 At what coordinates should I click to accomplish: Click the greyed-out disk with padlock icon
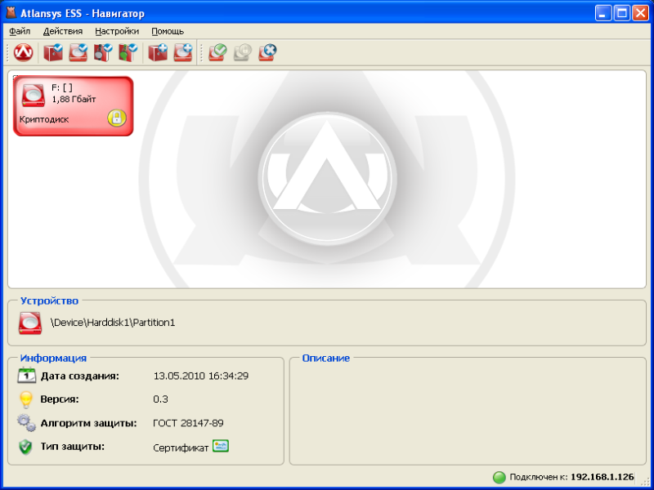pyautogui.click(x=243, y=52)
